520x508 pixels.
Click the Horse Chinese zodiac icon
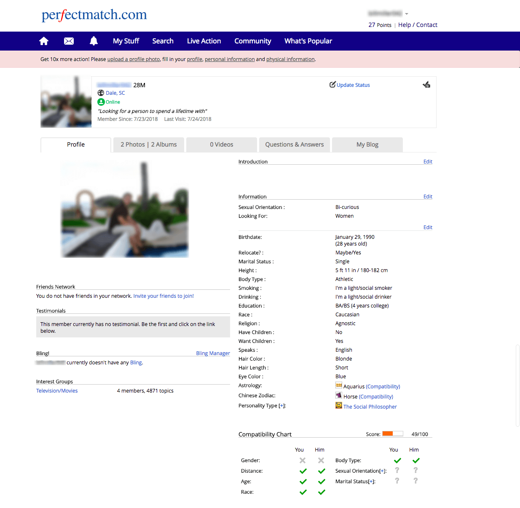coord(339,396)
